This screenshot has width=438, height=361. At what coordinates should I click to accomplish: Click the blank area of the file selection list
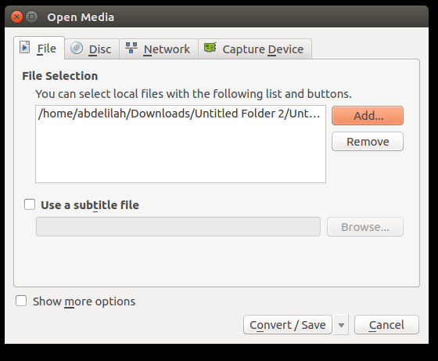tap(181, 151)
